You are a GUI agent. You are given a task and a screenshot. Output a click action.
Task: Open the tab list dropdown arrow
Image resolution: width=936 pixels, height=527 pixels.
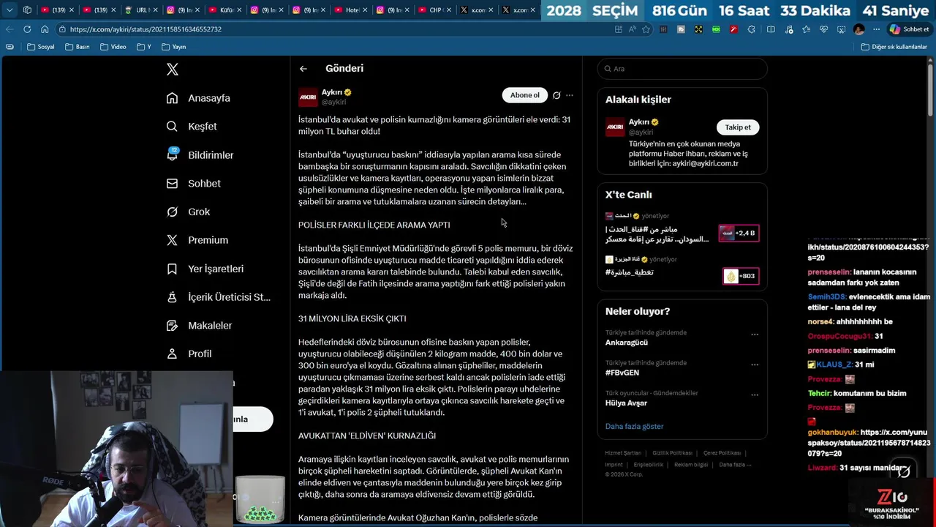[x=10, y=10]
